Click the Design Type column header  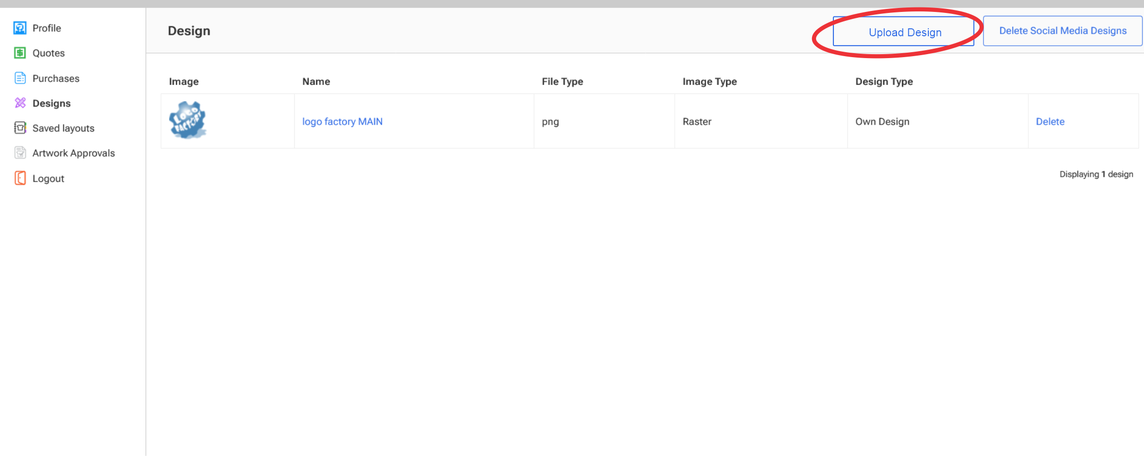click(884, 81)
